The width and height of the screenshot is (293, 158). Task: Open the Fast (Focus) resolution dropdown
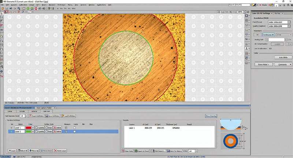point(289,22)
